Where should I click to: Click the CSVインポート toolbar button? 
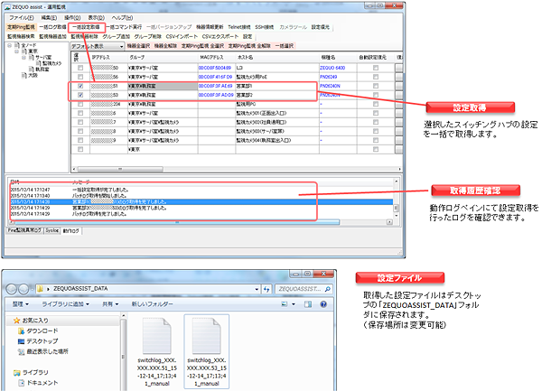[182, 36]
